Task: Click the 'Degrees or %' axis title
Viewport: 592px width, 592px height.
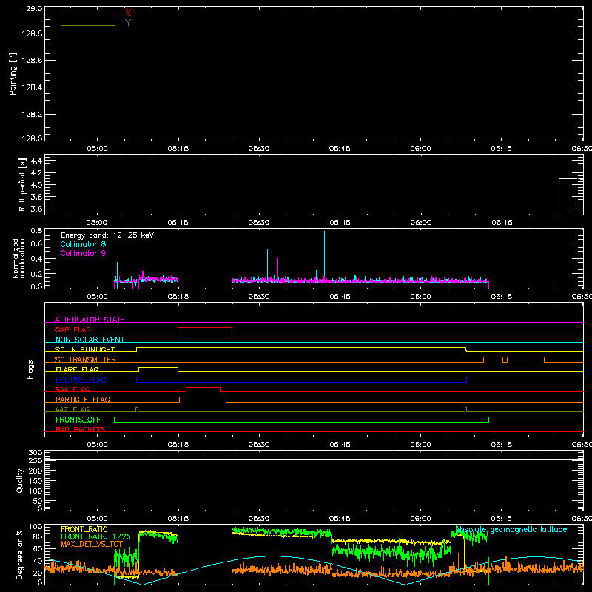Action: (20, 554)
